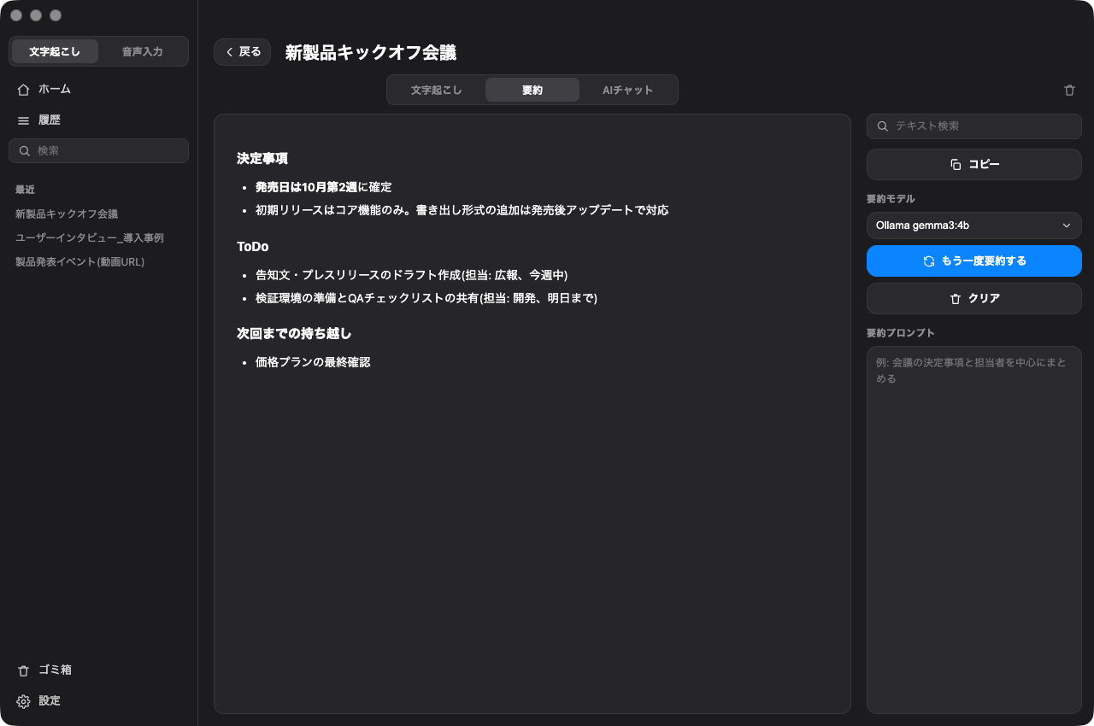This screenshot has width=1094, height=726.
Task: Open 製品発表イベント(動画URL) in recent list
Action: click(x=80, y=262)
